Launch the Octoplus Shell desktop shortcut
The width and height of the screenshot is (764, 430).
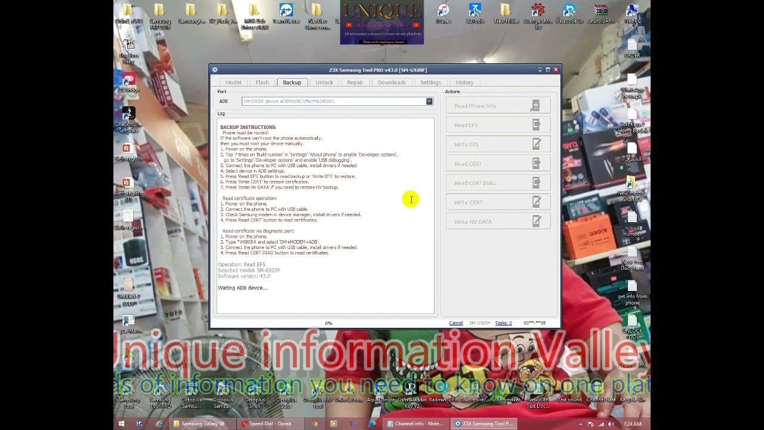255,396
